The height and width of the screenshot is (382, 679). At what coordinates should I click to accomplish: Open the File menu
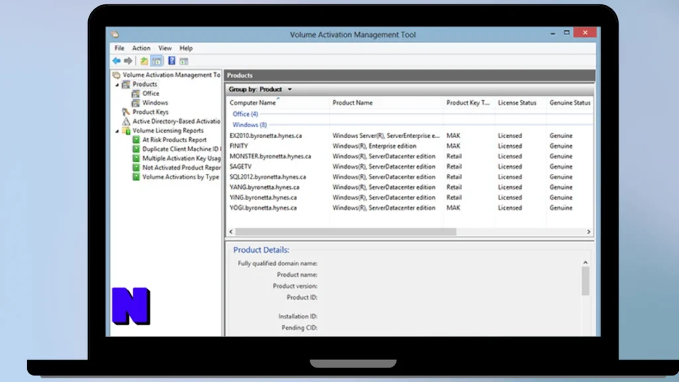[119, 48]
